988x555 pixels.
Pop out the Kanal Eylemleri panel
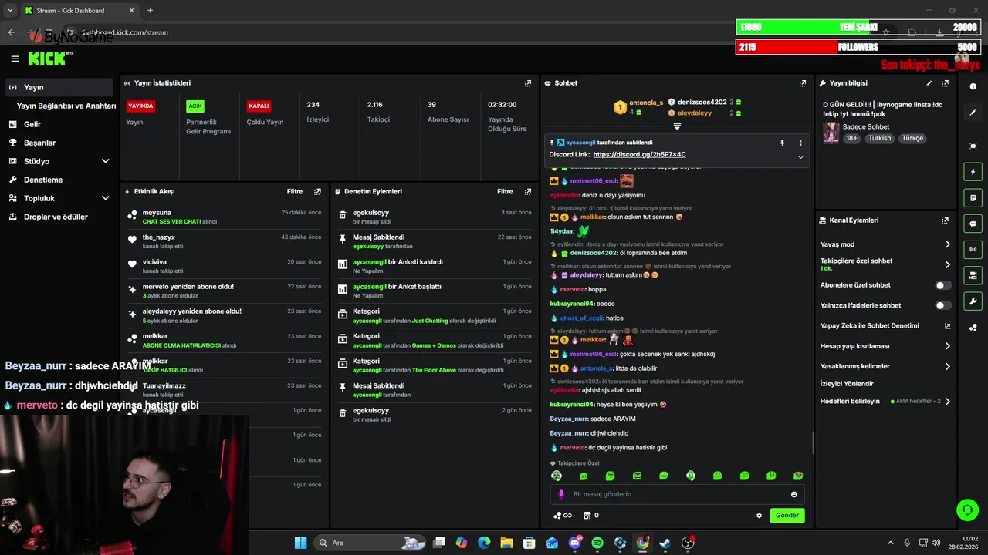click(x=945, y=220)
